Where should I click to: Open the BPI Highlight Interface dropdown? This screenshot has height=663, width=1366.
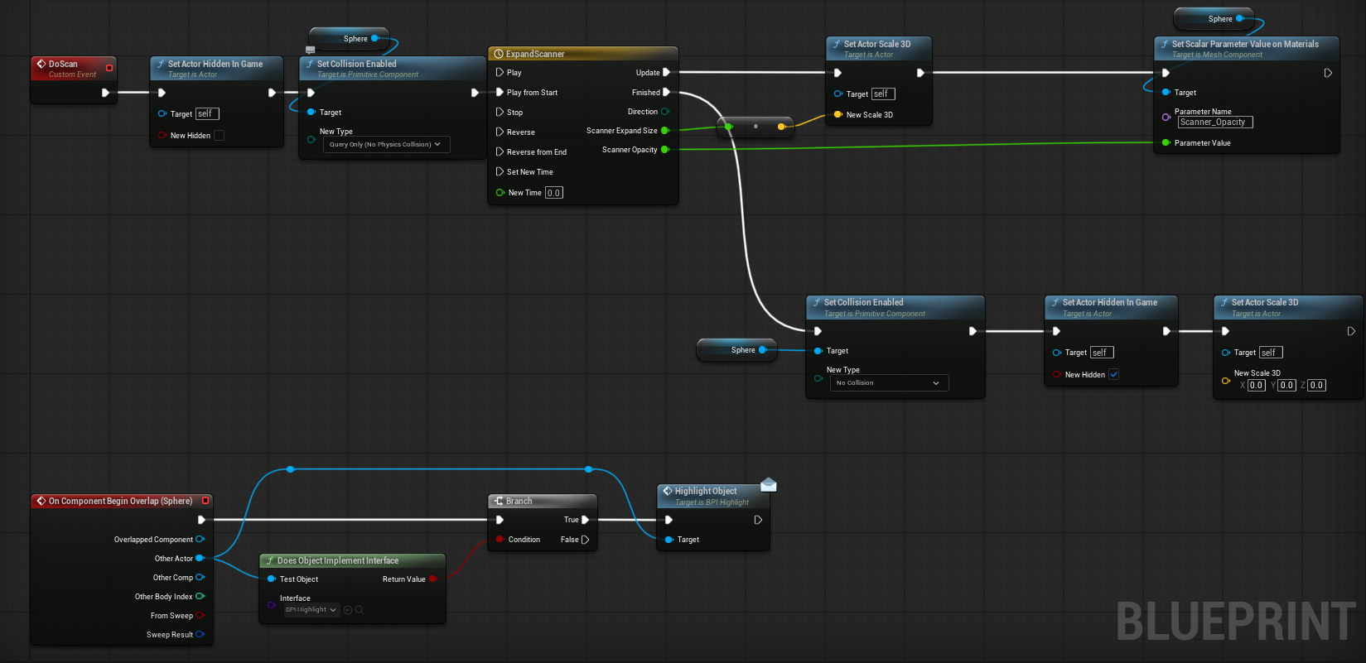point(311,610)
